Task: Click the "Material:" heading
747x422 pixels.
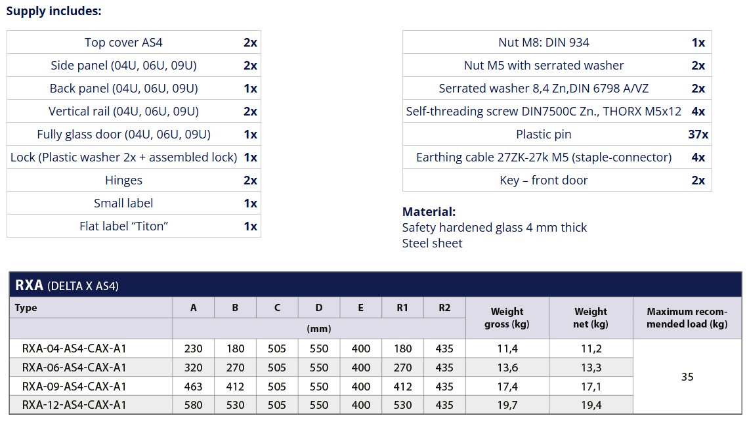Action: 429,212
